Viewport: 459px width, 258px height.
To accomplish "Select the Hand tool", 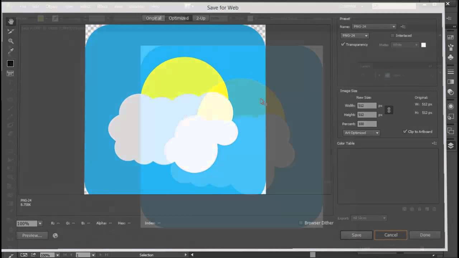I will [x=10, y=22].
